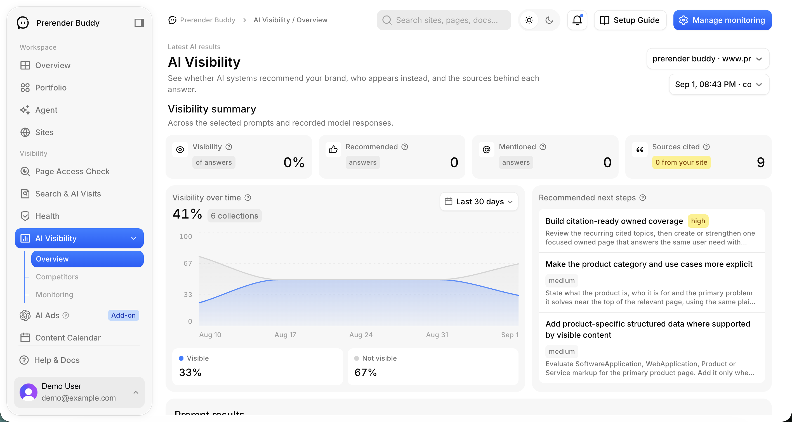Click the 6 collections badge
This screenshot has width=792, height=422.
point(235,216)
